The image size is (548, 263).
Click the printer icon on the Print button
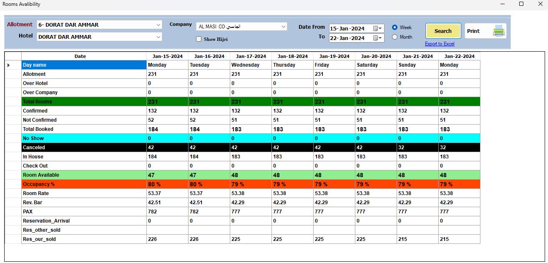click(498, 31)
